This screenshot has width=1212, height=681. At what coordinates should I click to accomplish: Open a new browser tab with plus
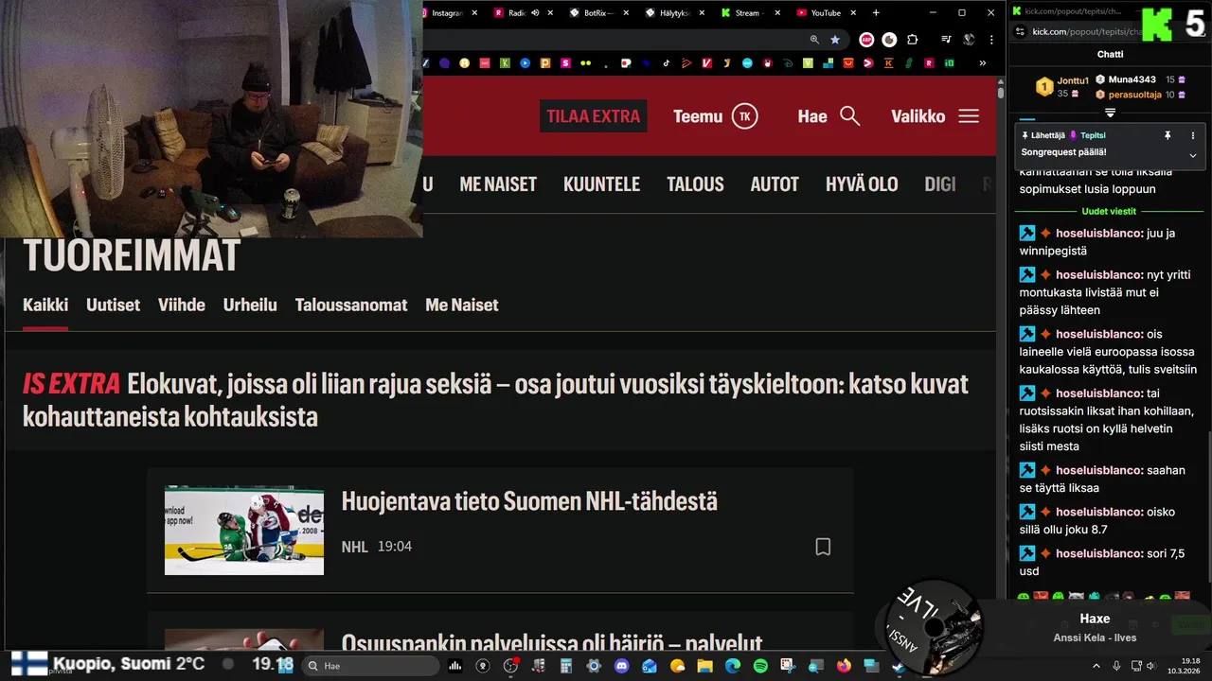pos(876,13)
